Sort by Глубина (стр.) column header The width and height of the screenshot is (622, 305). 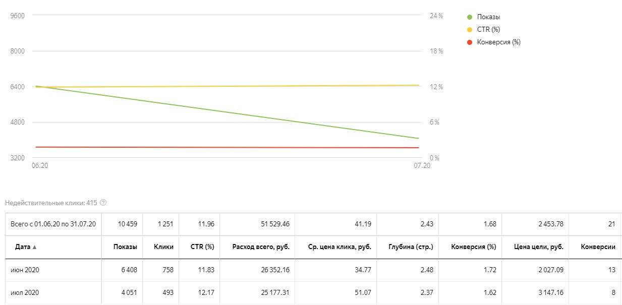[x=411, y=247]
